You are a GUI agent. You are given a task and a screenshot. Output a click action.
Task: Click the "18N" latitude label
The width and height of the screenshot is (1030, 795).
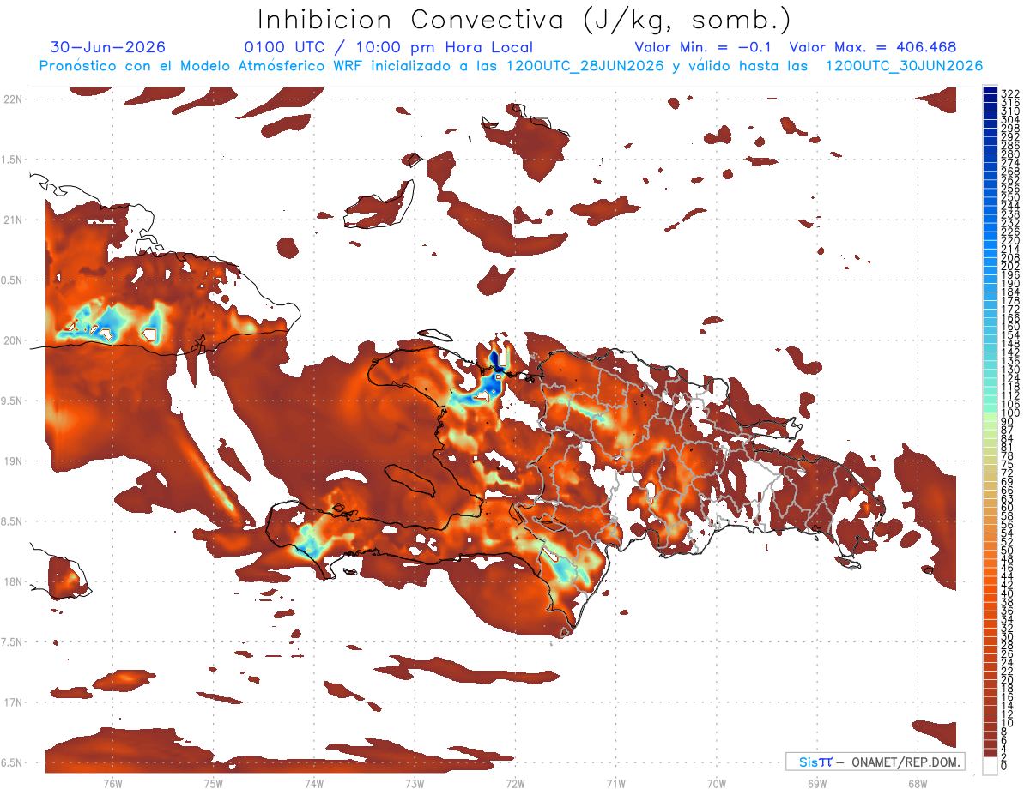coord(13,582)
